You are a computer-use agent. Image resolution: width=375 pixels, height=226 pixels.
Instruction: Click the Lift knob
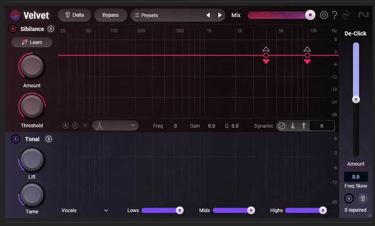pos(32,160)
